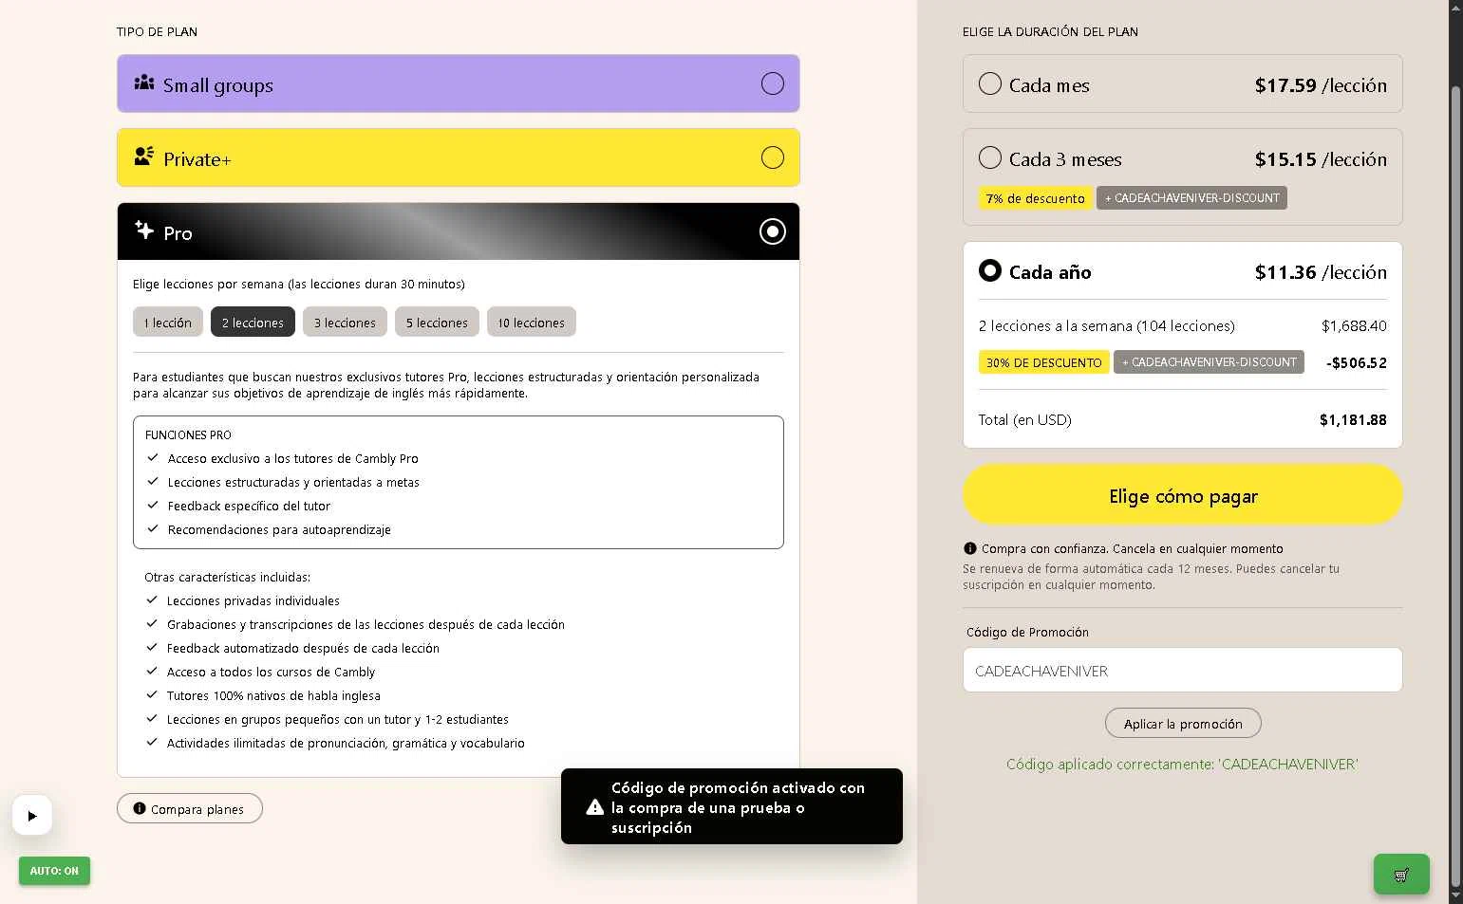Open Compara planes
The height and width of the screenshot is (904, 1463).
pos(190,808)
